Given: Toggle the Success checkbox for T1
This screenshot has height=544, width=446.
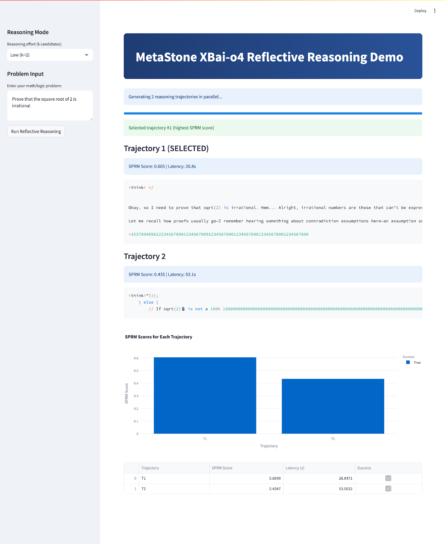Looking at the screenshot, I should [x=388, y=478].
